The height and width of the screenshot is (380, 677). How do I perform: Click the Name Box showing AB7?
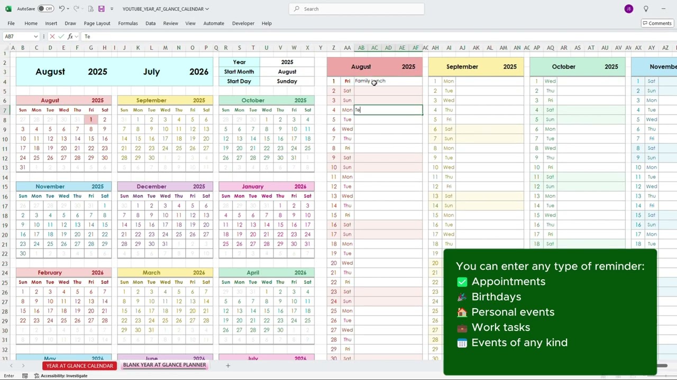point(17,36)
